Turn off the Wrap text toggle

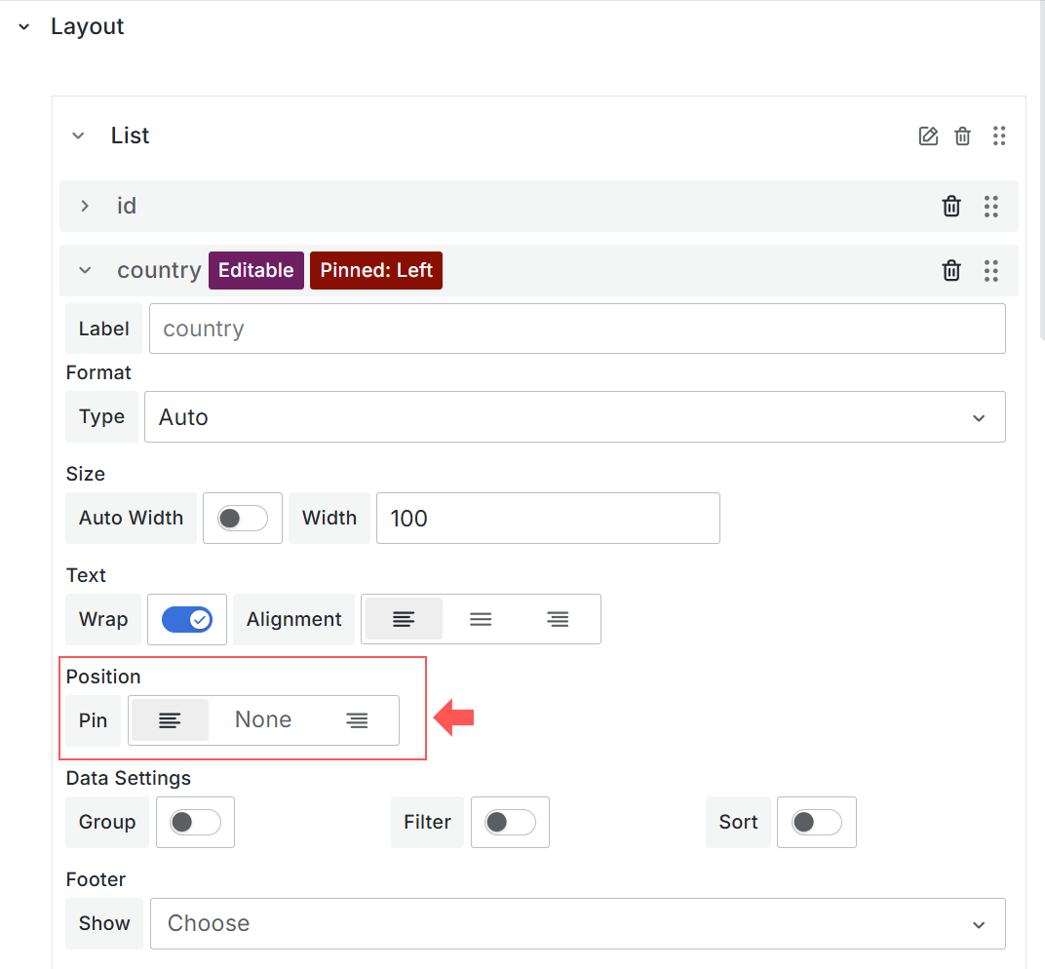tap(187, 619)
